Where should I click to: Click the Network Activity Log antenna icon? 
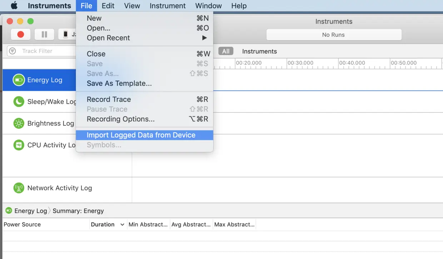tap(19, 188)
